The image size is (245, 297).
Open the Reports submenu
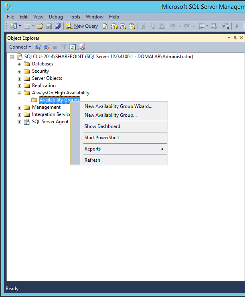[x=124, y=149]
